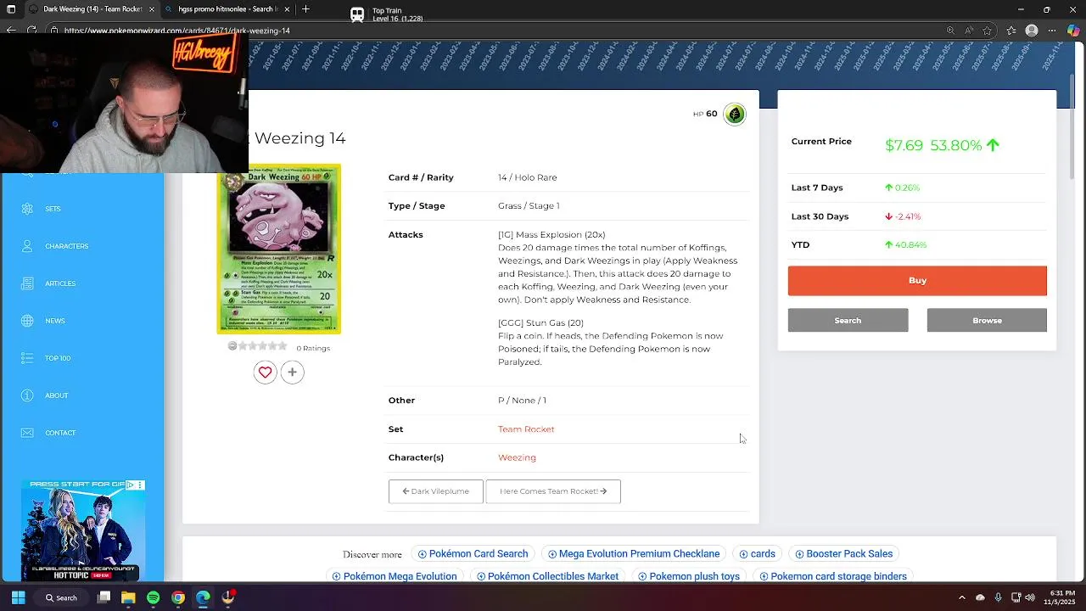The height and width of the screenshot is (611, 1086).
Task: Click the read aloud icon in address bar
Action: point(969,31)
